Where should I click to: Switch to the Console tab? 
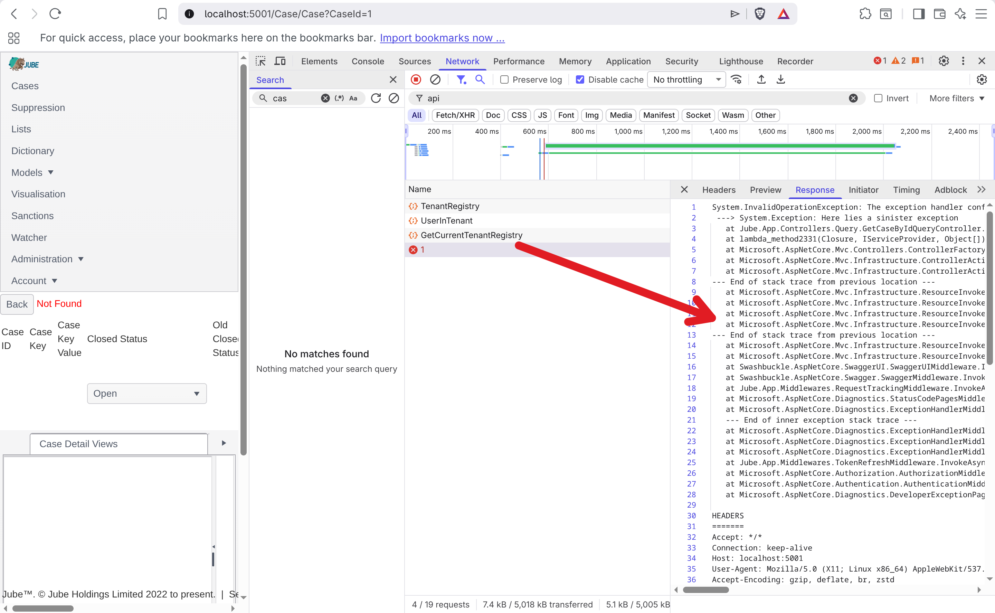[368, 61]
